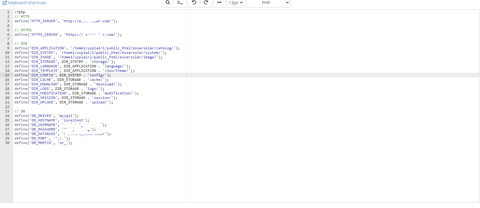This screenshot has width=480, height=208.
Task: Click line number 1 in the gutter
Action: [8, 12]
